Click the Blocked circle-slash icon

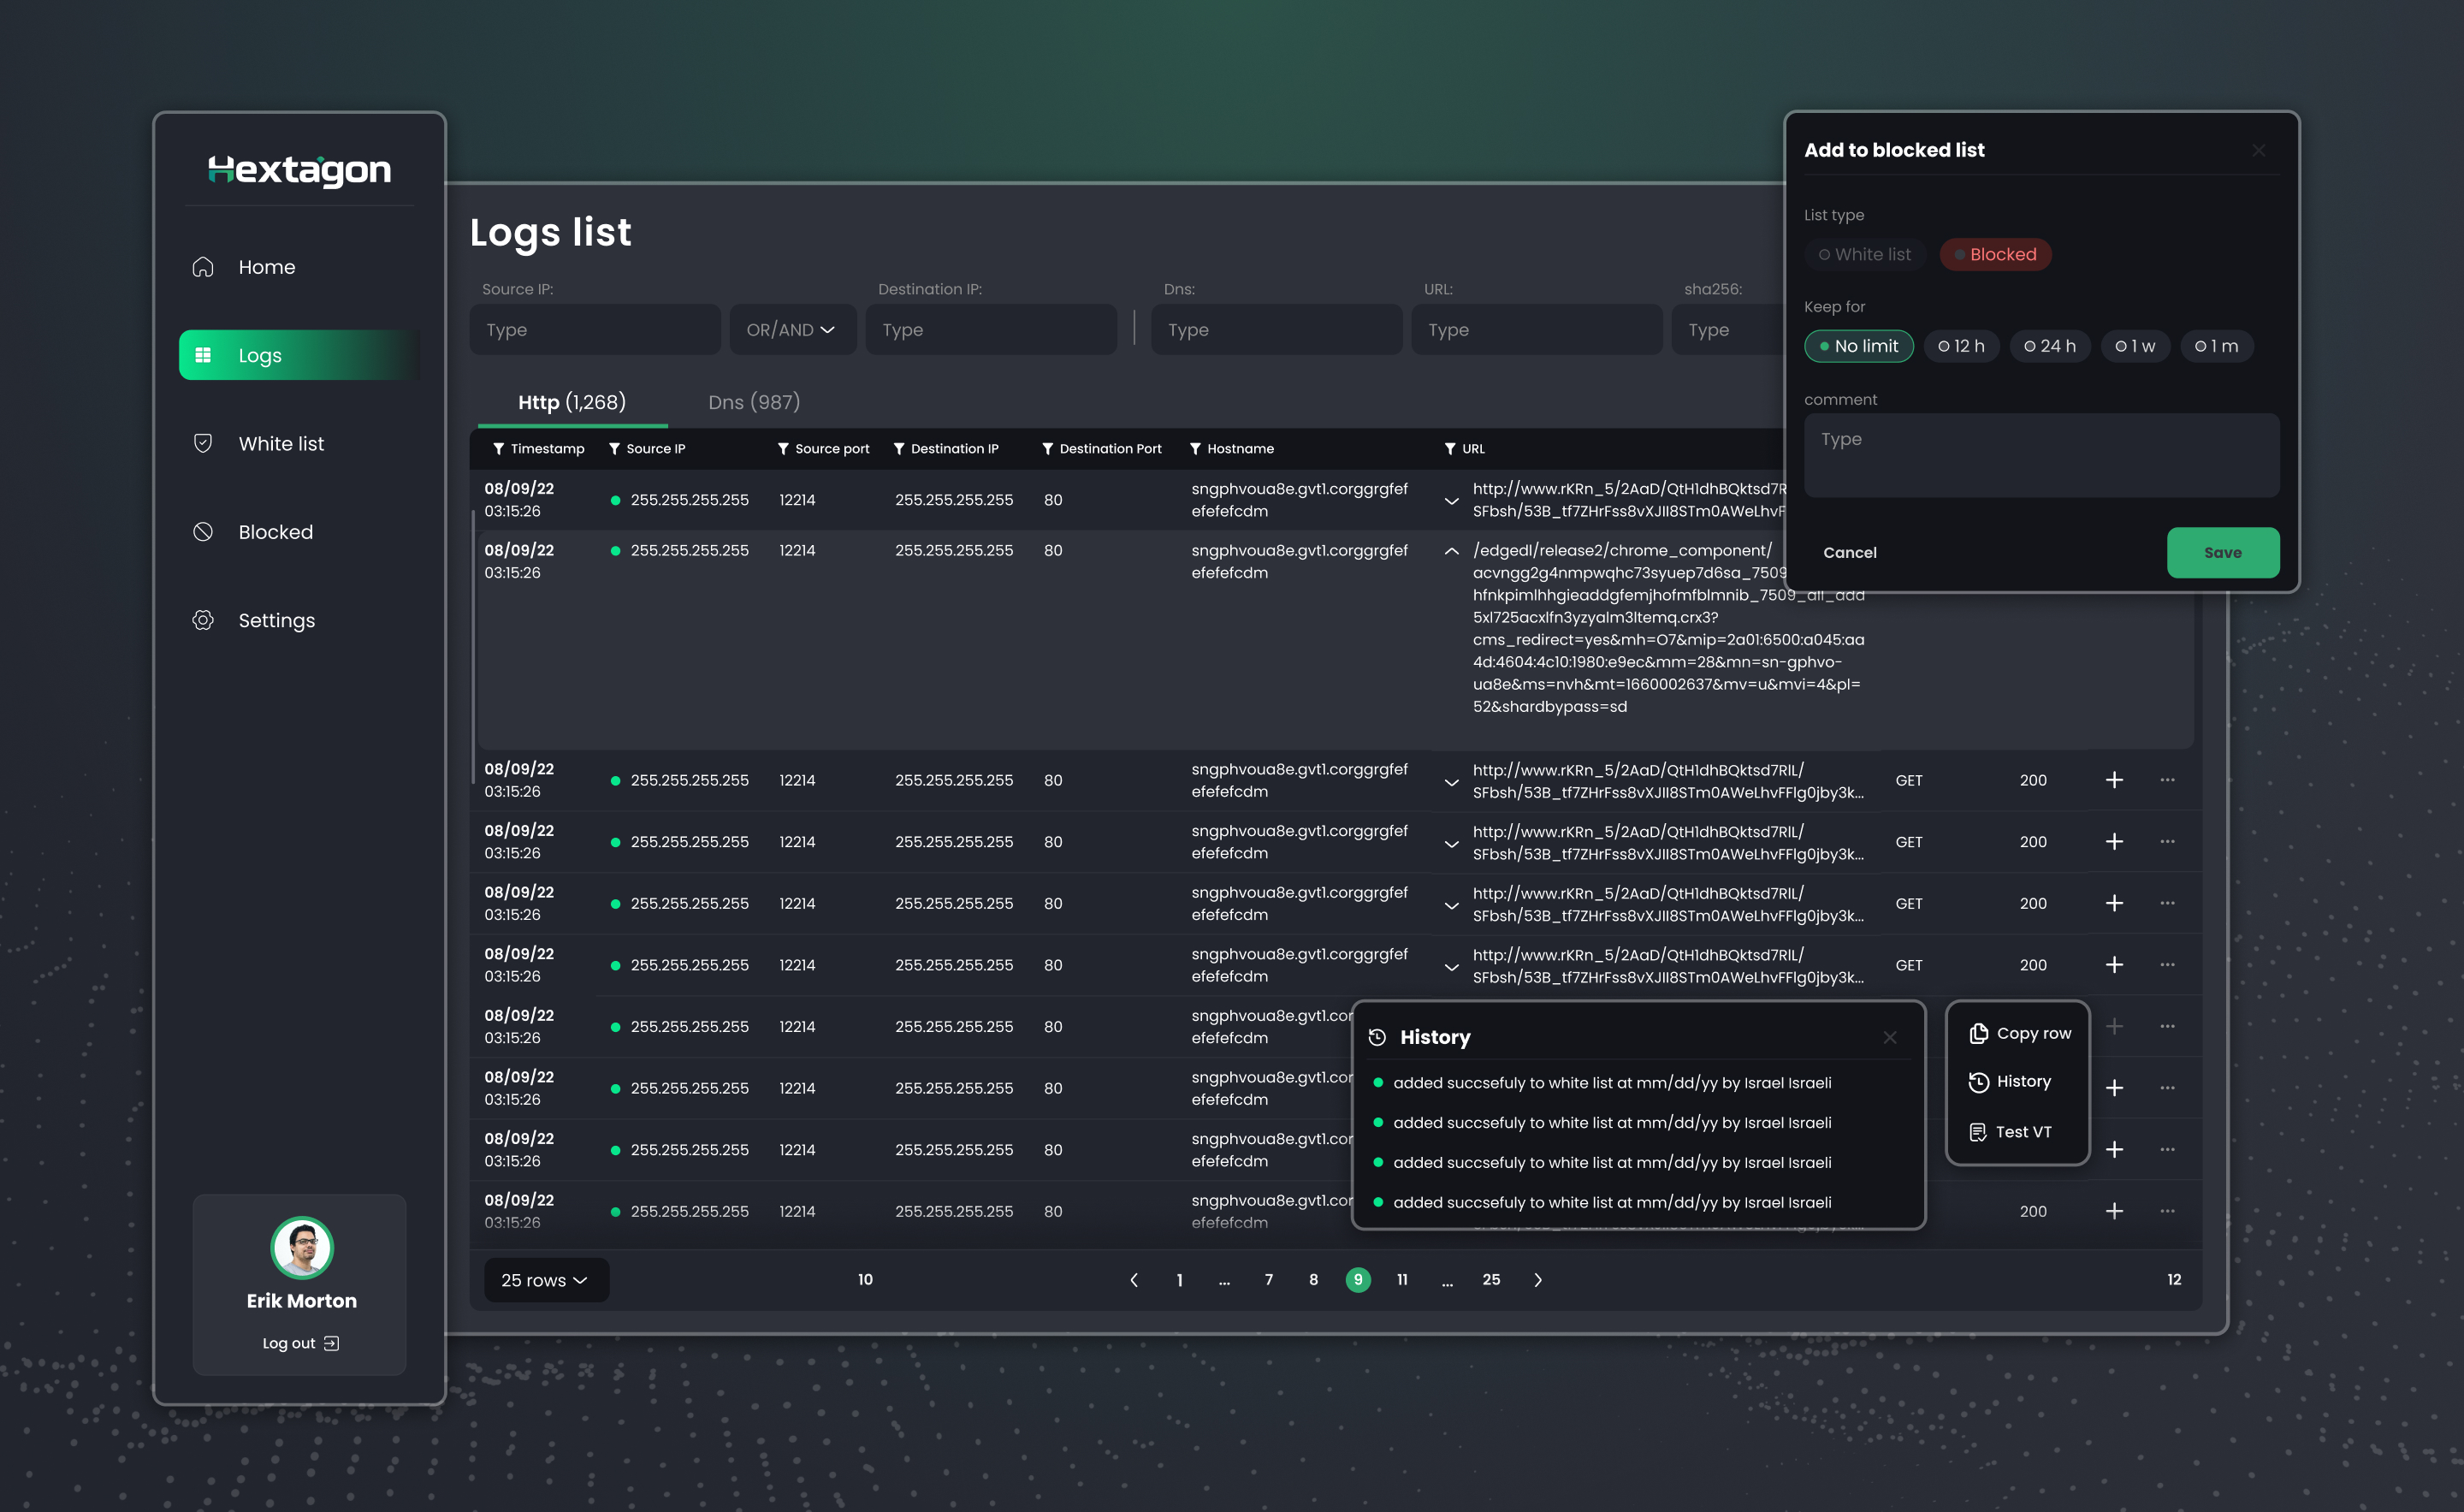click(203, 532)
